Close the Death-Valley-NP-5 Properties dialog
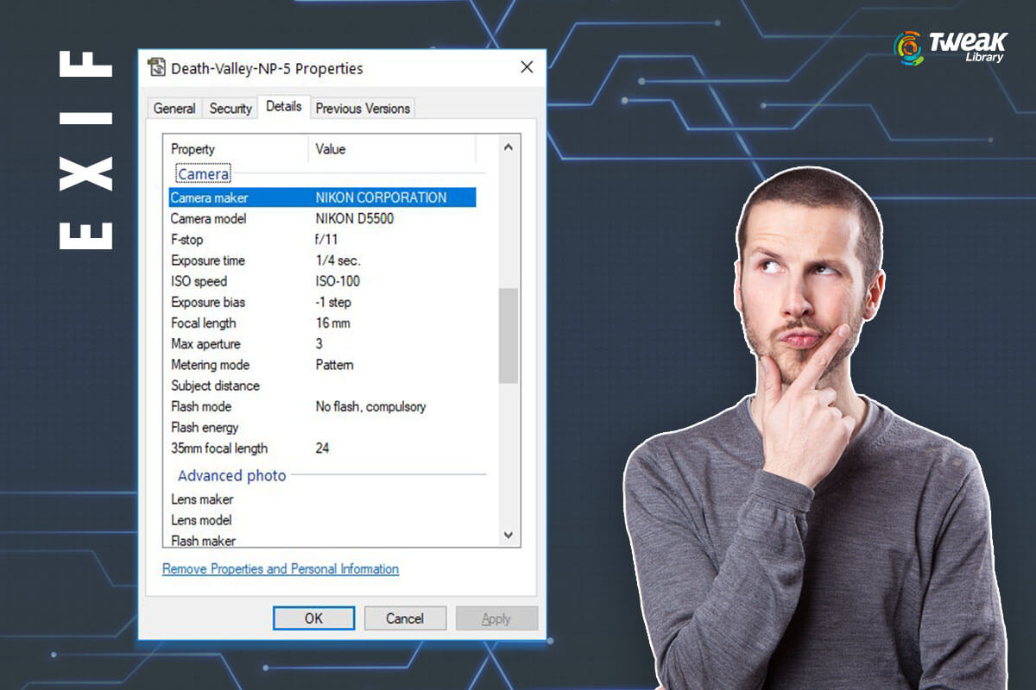 (526, 68)
